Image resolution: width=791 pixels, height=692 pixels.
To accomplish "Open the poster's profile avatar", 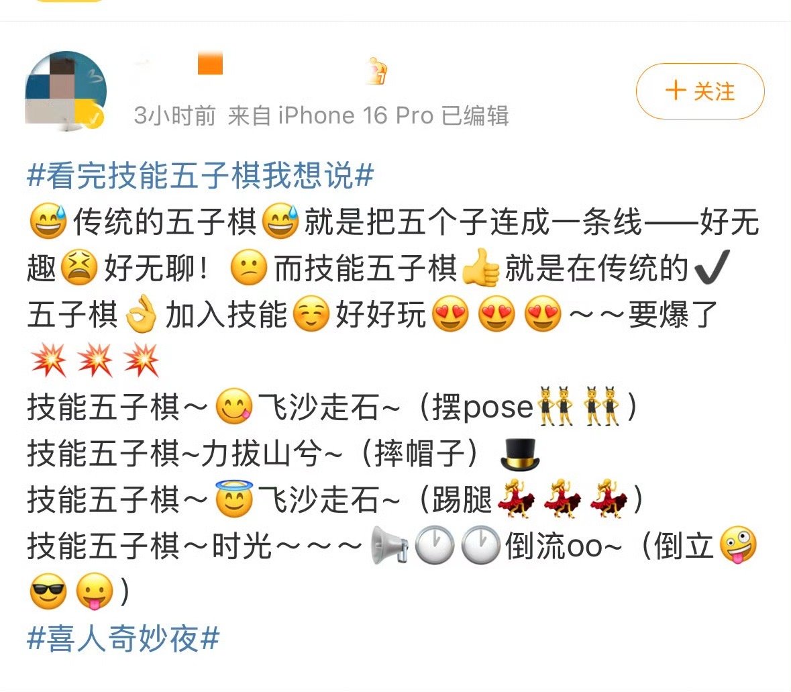I will click(x=66, y=91).
